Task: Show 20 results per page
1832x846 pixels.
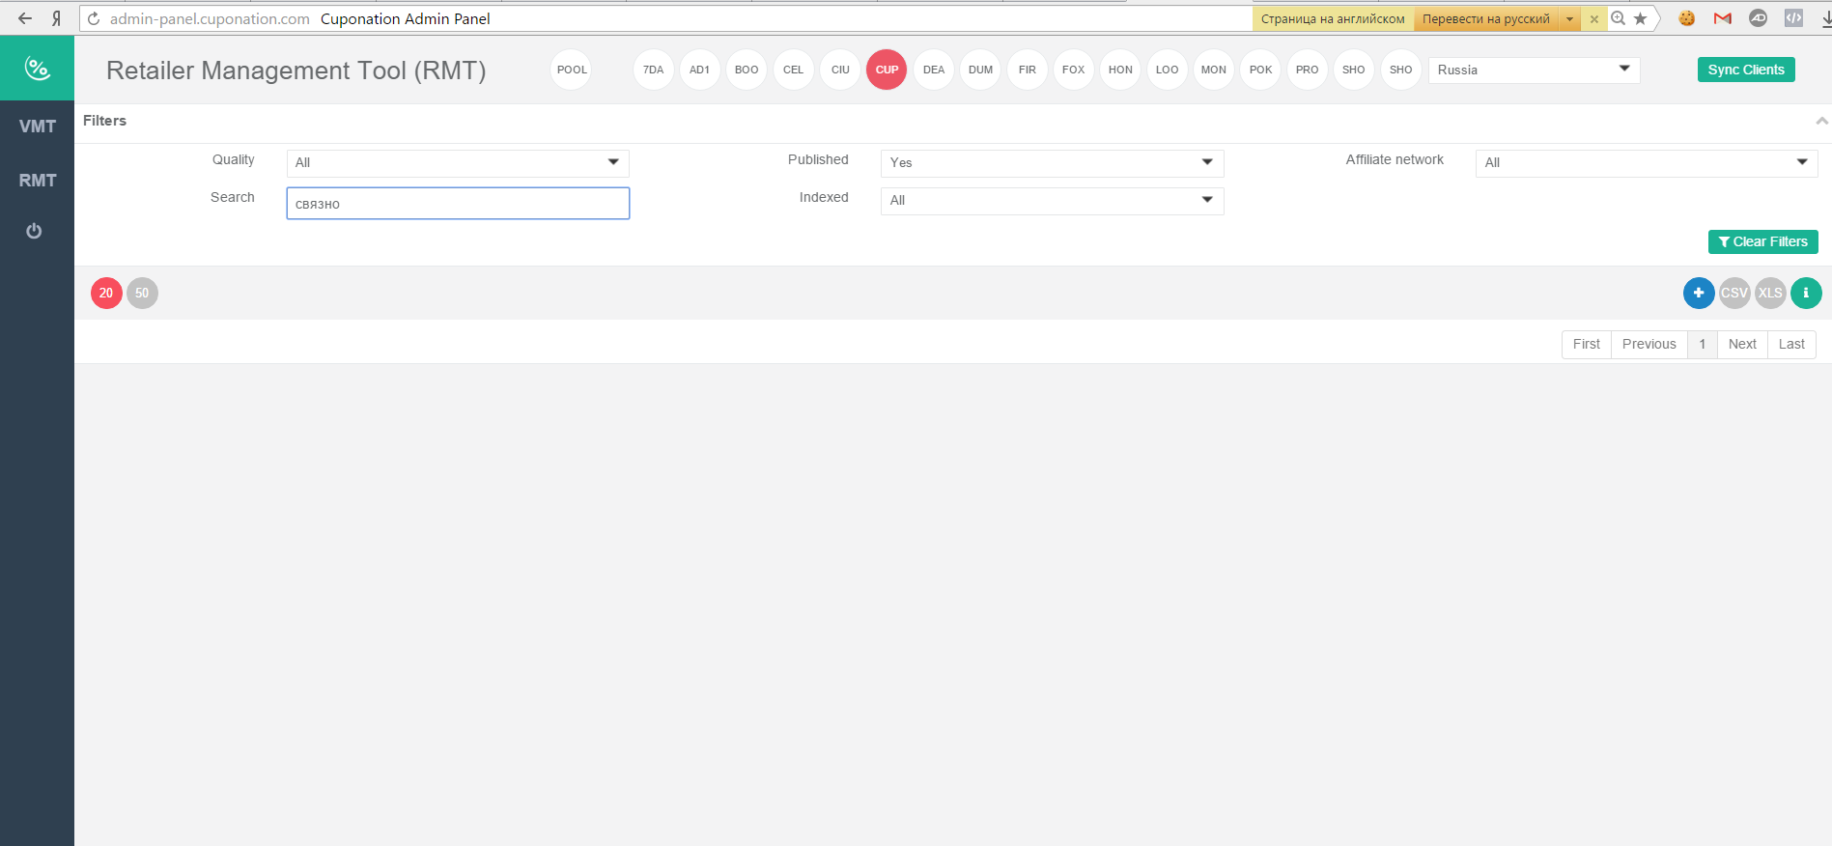Action: pos(106,293)
